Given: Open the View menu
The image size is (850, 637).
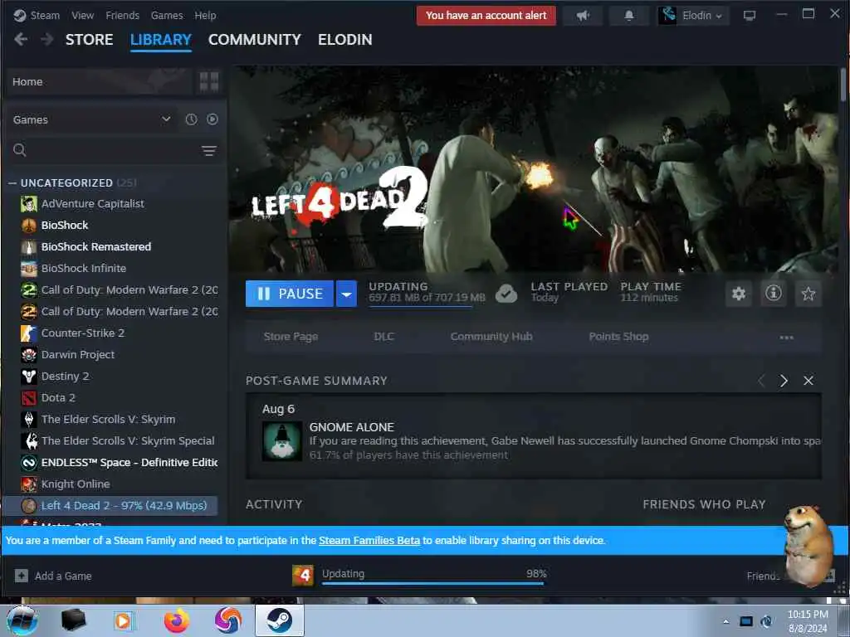Looking at the screenshot, I should 82,15.
